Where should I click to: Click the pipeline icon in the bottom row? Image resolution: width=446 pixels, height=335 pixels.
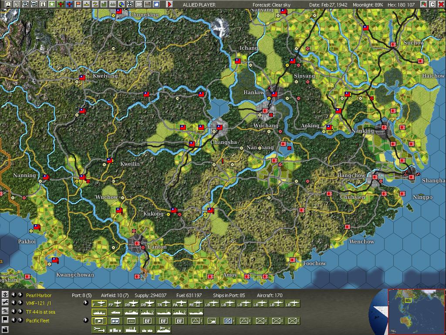(99, 330)
